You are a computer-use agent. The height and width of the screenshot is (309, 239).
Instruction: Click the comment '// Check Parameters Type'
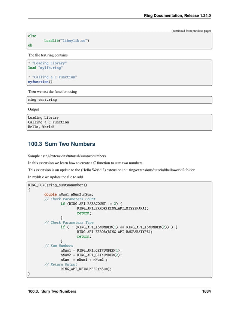point(69,222)
